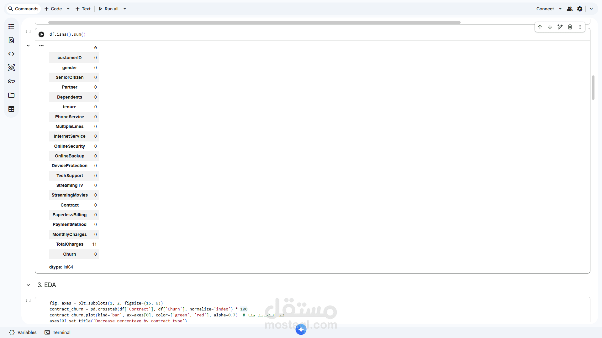Delete cell using trash icon
Viewport: 602px width, 338px height.
(x=570, y=27)
